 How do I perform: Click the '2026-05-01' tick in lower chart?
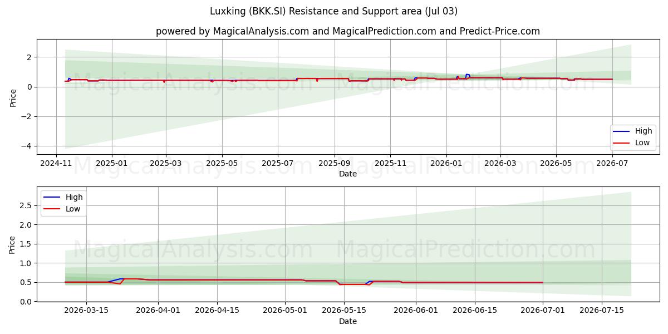click(x=285, y=311)
